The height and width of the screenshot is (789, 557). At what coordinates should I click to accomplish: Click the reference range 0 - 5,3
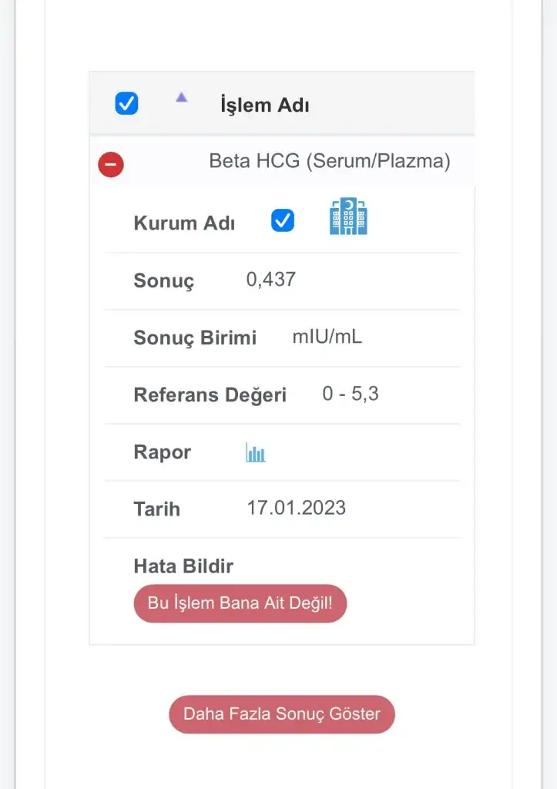[x=351, y=394]
